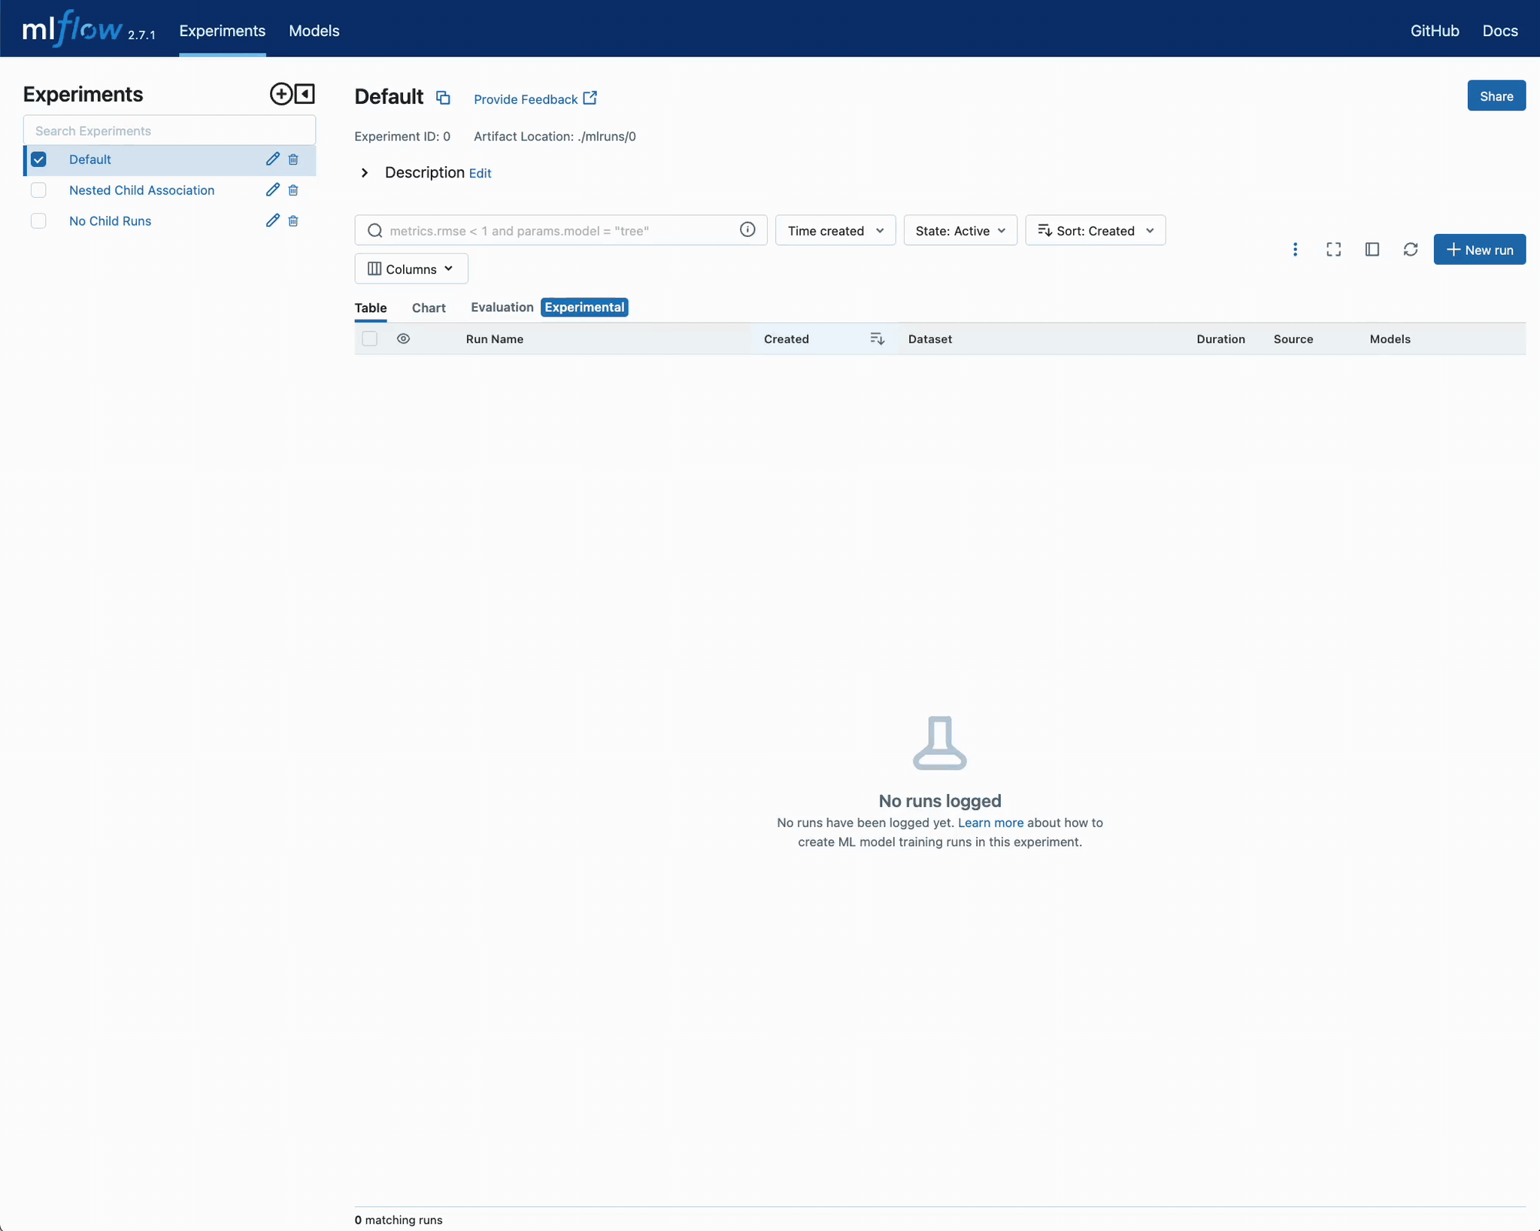Click the New run button
Screen dimensions: 1540x1231
1478,250
